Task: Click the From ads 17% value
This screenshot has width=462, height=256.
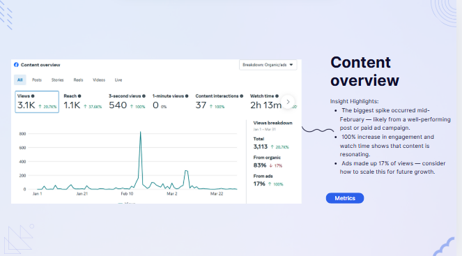Action: 259,183
